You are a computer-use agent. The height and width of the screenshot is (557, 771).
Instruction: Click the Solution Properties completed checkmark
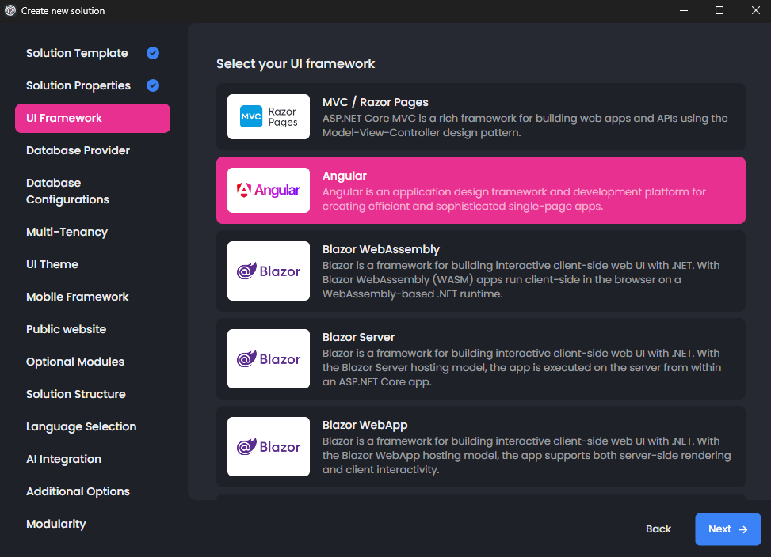point(153,85)
